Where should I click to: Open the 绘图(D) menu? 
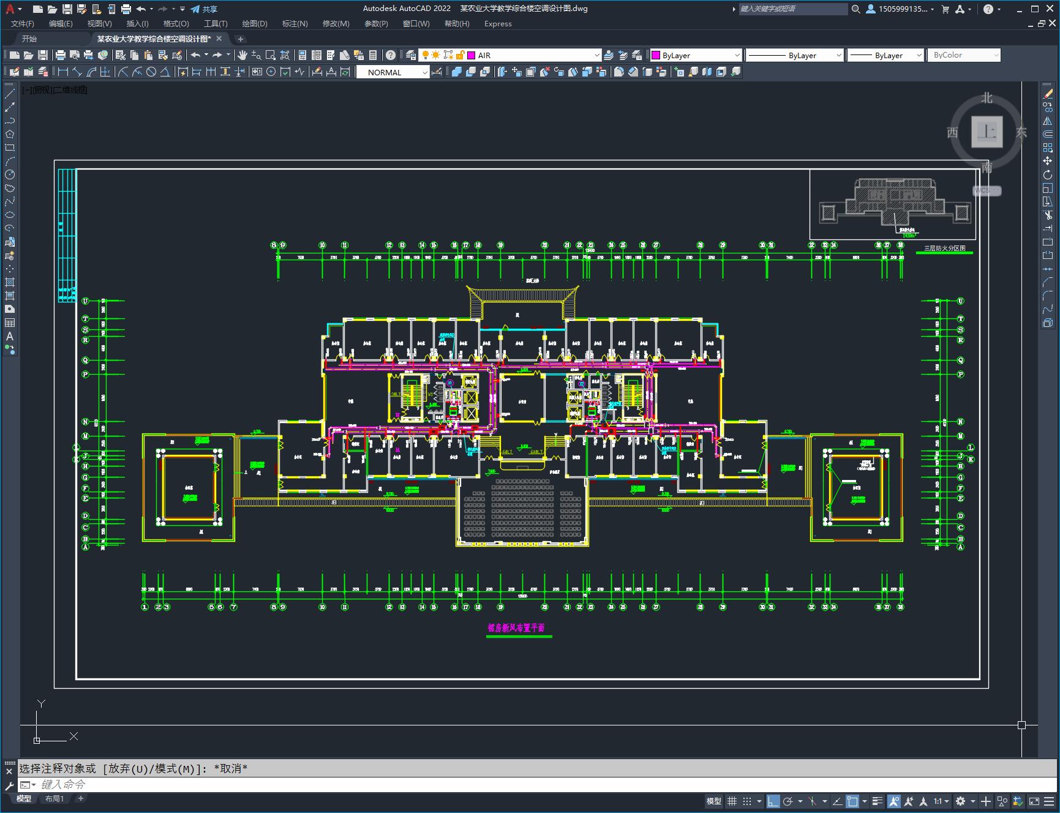[255, 24]
